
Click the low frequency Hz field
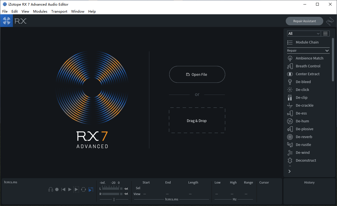[x=217, y=194]
